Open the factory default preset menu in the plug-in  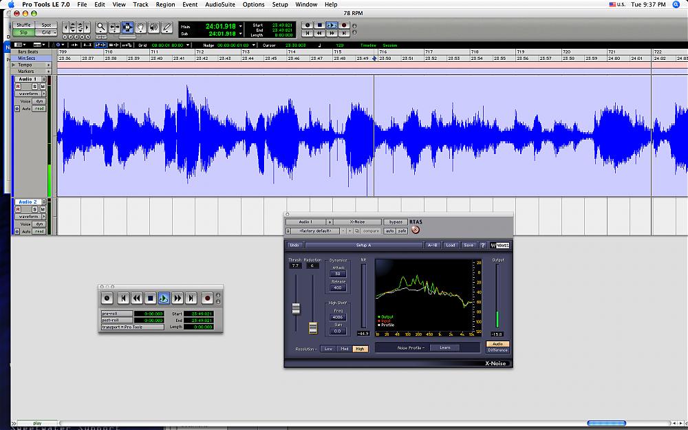coord(316,230)
